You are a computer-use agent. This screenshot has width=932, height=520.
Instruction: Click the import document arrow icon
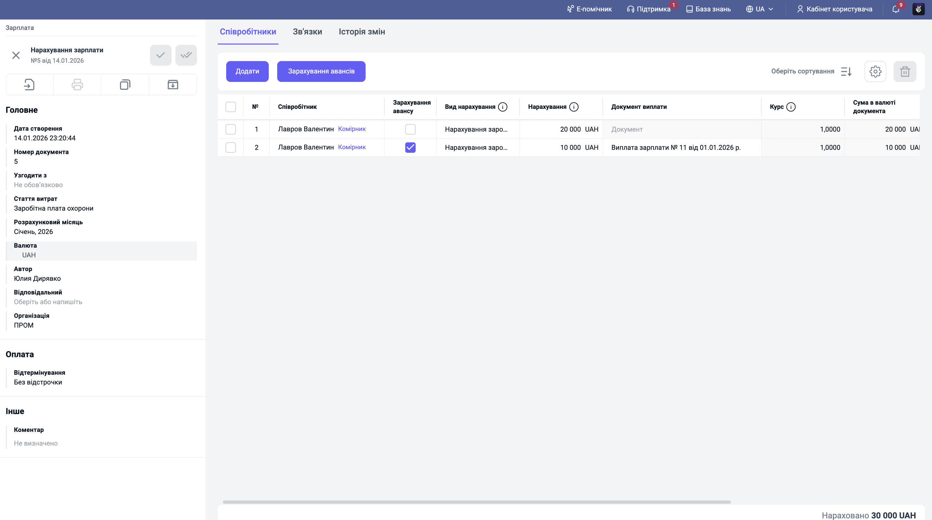pos(29,85)
